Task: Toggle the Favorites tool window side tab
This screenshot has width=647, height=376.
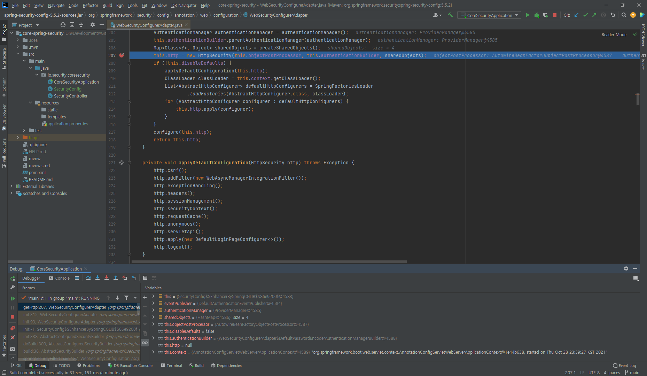Action: click(4, 346)
